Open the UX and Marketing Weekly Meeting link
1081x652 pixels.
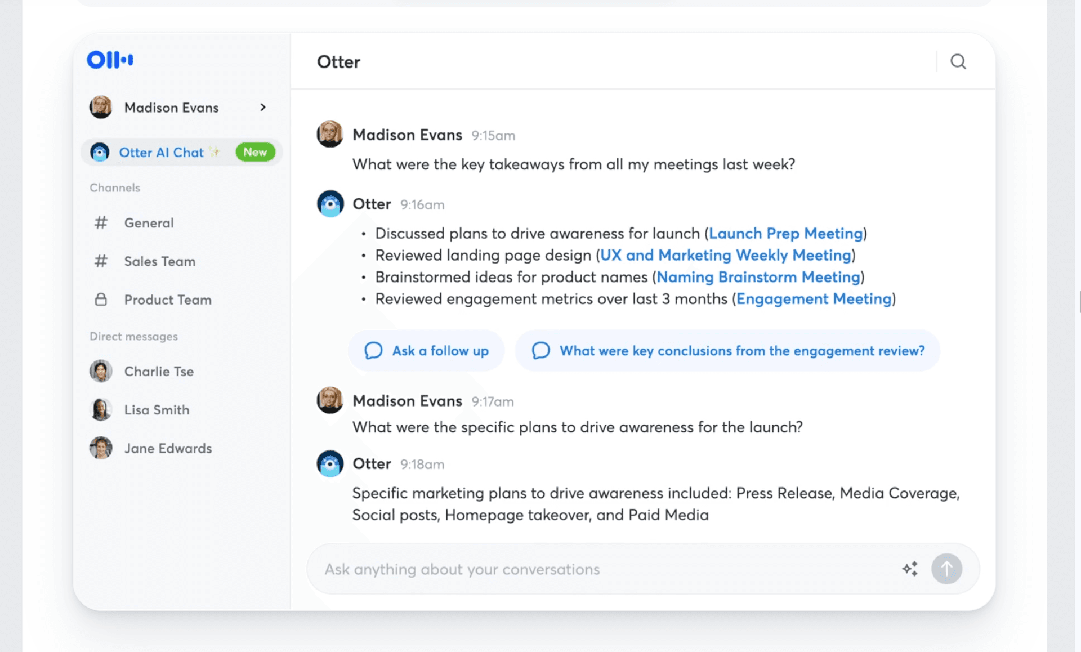click(725, 255)
